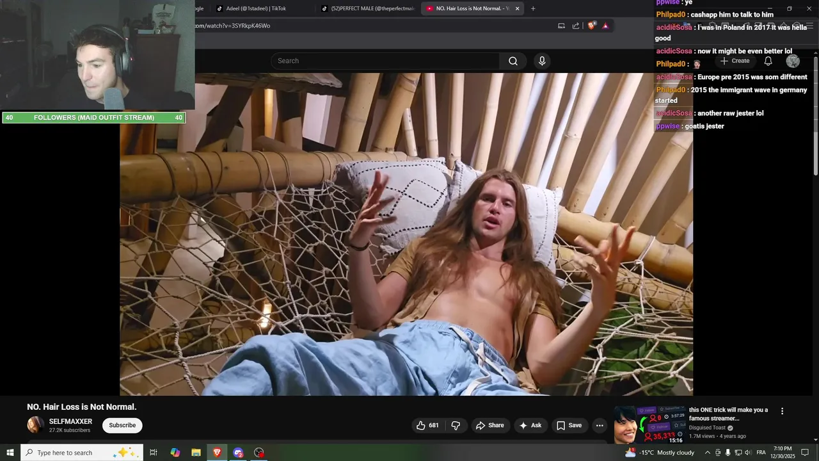This screenshot has width=819, height=461.
Task: Expand hidden system tray icons chevron
Action: click(708, 453)
